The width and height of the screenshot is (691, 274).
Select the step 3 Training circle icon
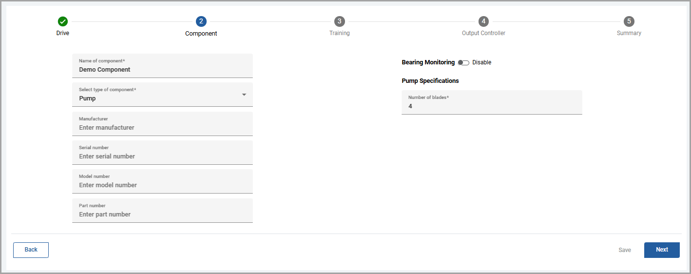pyautogui.click(x=339, y=21)
